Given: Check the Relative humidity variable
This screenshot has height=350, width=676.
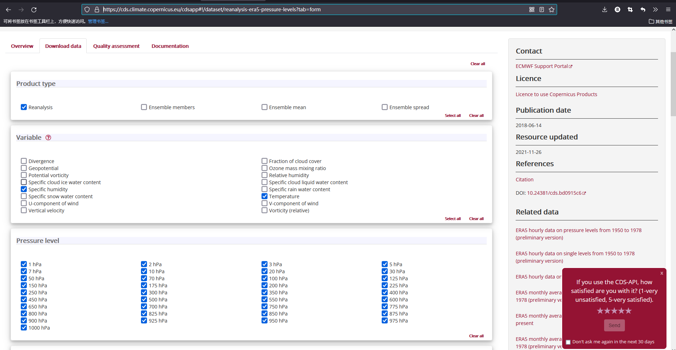Looking at the screenshot, I should (264, 175).
